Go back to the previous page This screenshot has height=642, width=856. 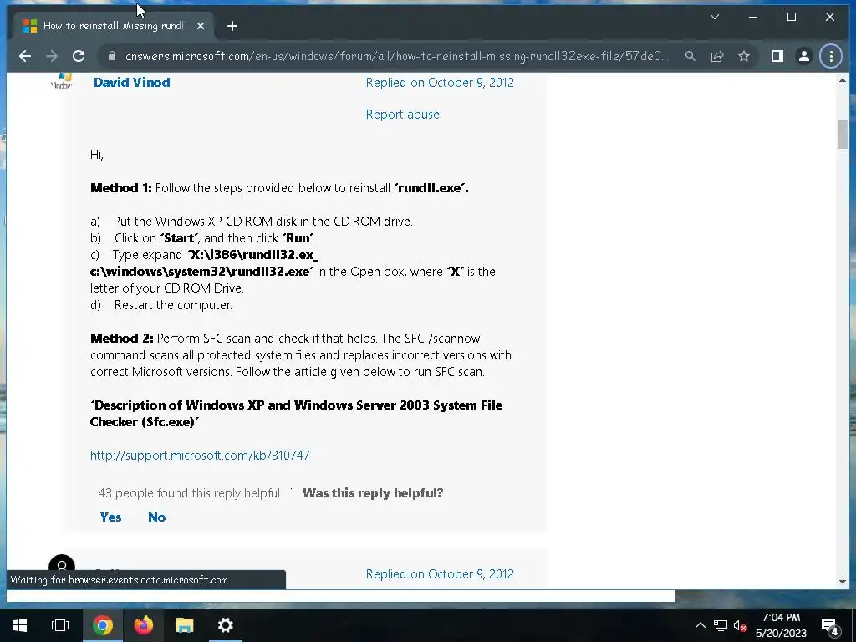(25, 56)
